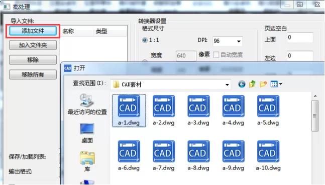The width and height of the screenshot is (325, 185).
Task: Click the 名称 column header
Action: tap(76, 31)
